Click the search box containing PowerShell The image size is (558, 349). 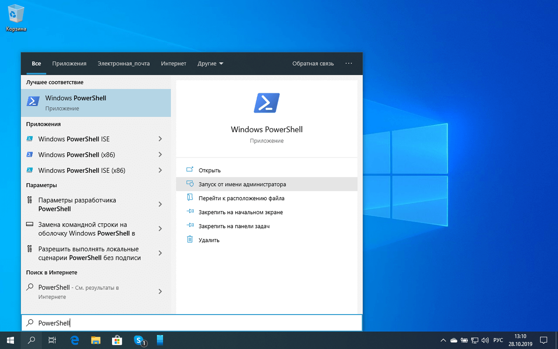(x=192, y=322)
